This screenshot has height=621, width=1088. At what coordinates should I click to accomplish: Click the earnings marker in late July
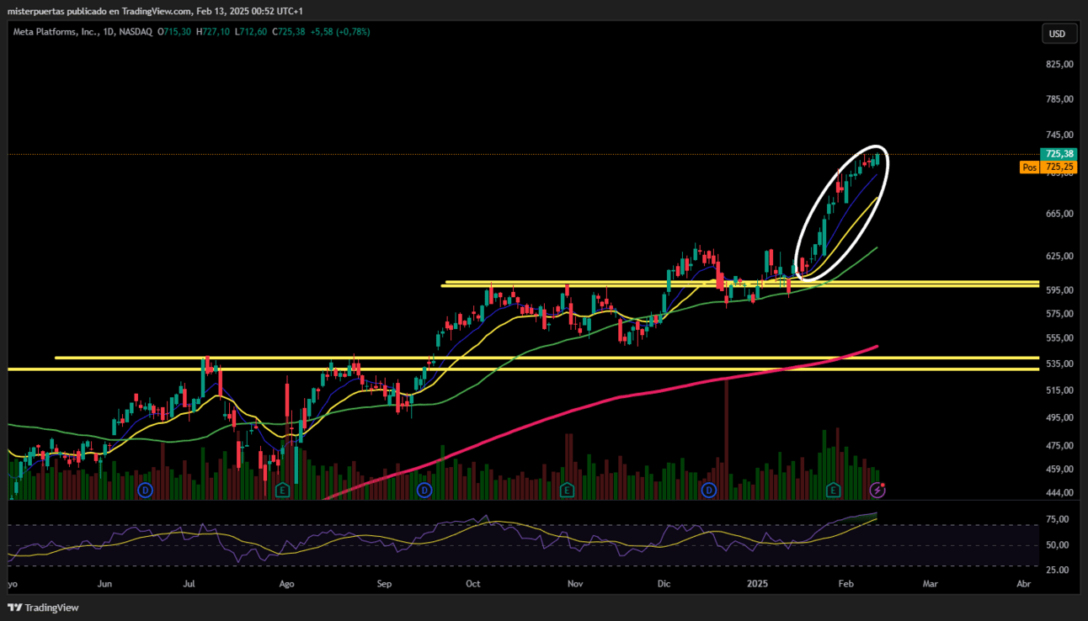(x=283, y=489)
